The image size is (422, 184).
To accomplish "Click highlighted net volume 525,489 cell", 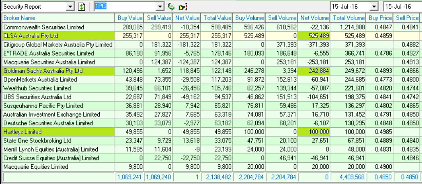I will (x=314, y=36).
